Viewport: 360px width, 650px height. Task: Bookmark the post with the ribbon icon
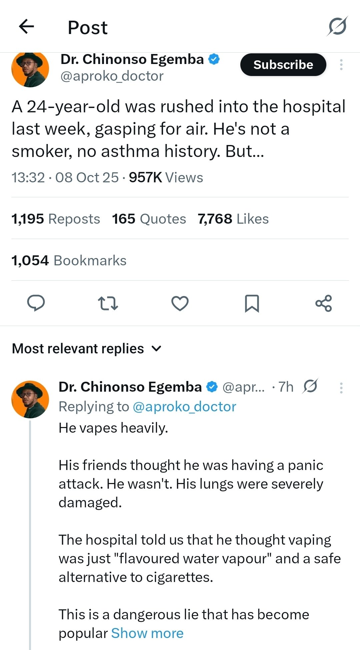(x=252, y=303)
